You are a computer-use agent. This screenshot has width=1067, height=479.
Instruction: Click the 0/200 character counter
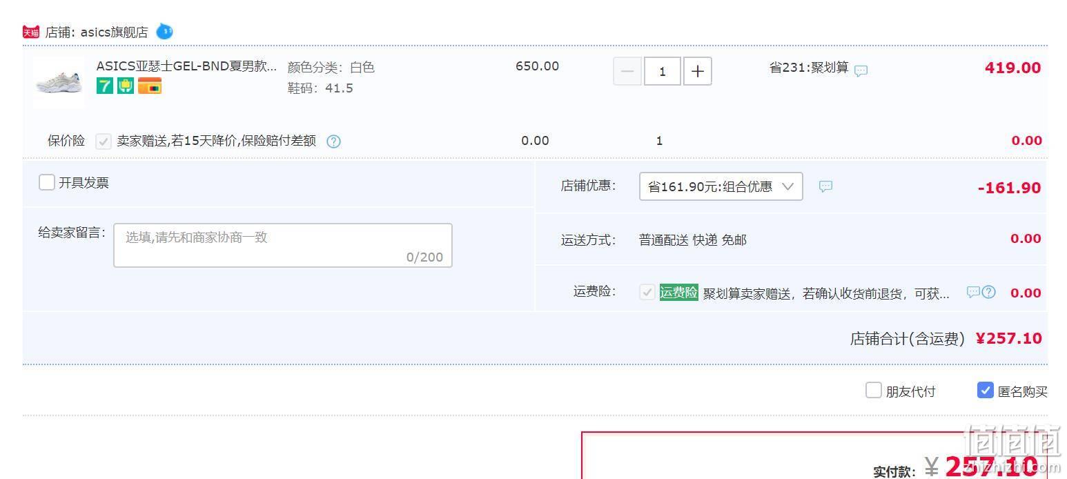pyautogui.click(x=424, y=257)
